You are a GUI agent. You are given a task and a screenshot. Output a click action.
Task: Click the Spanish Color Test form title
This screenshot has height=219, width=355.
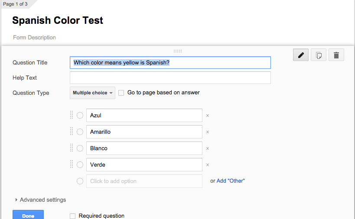[x=58, y=20]
